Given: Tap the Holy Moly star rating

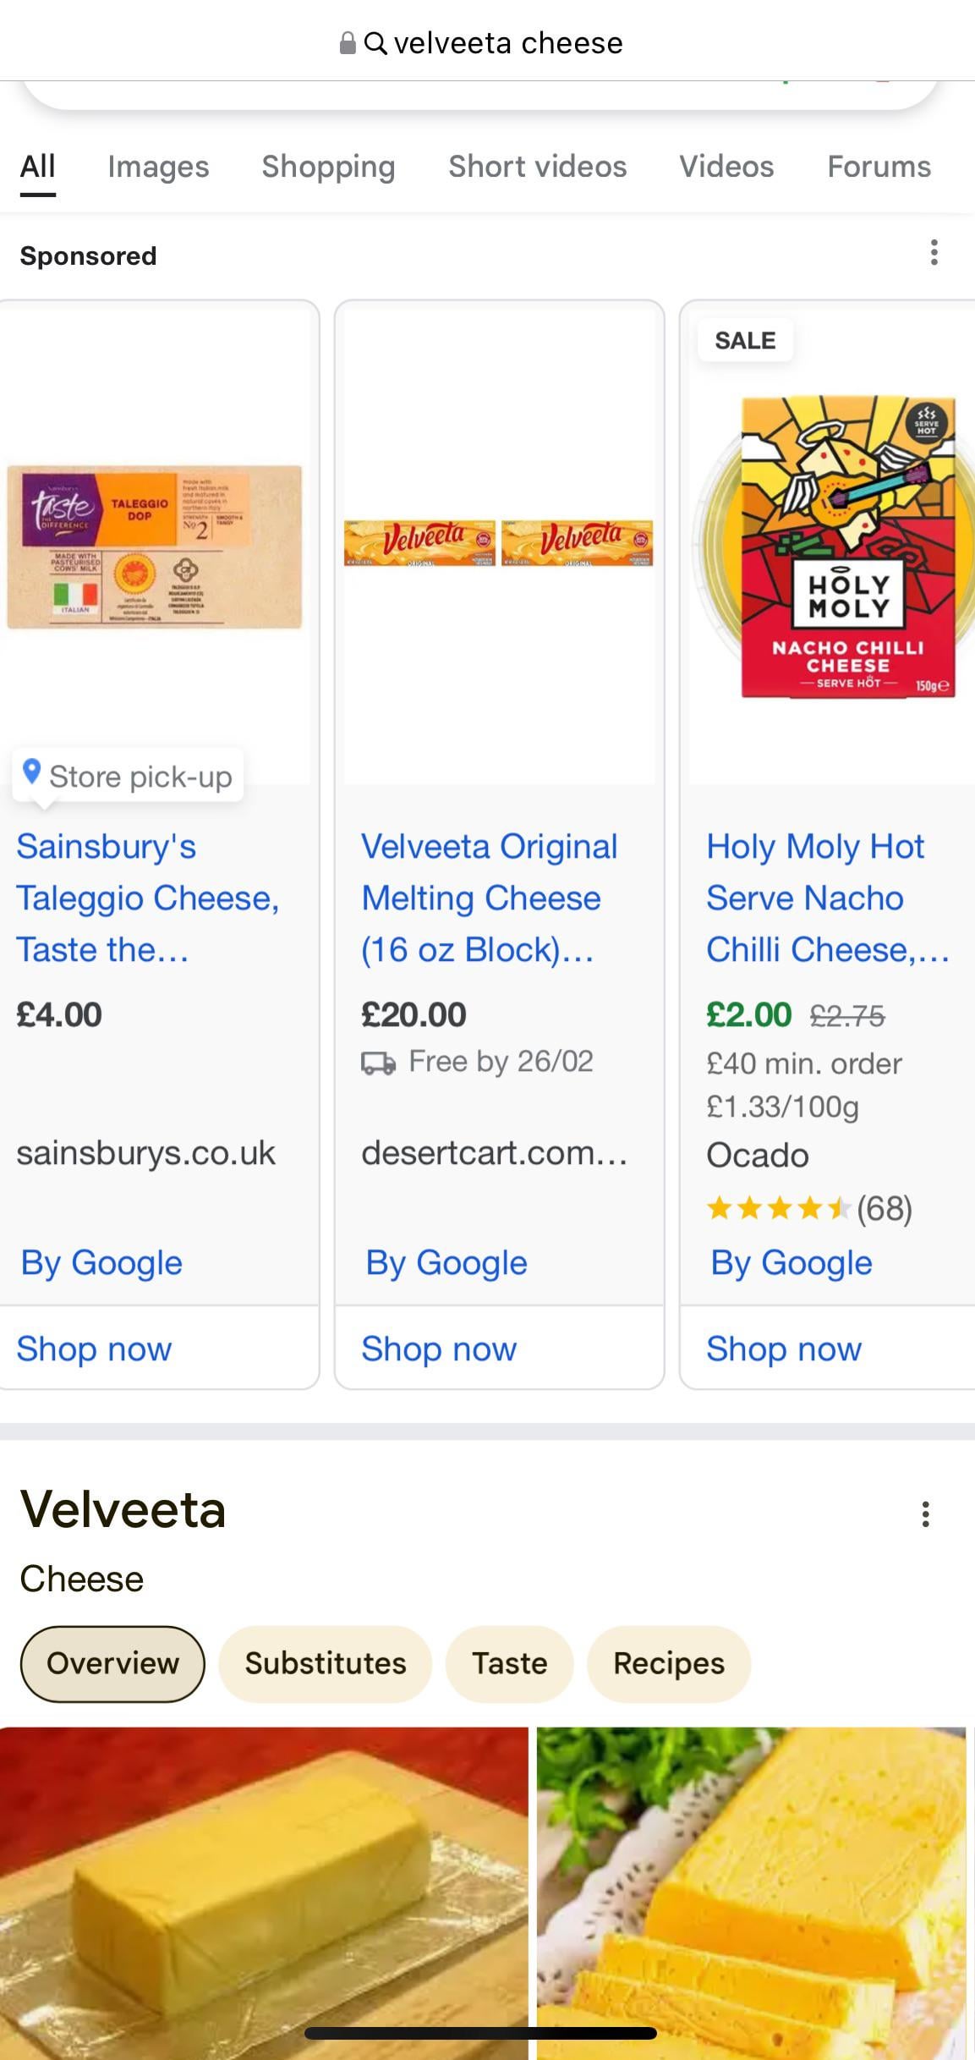Looking at the screenshot, I should [x=778, y=1208].
